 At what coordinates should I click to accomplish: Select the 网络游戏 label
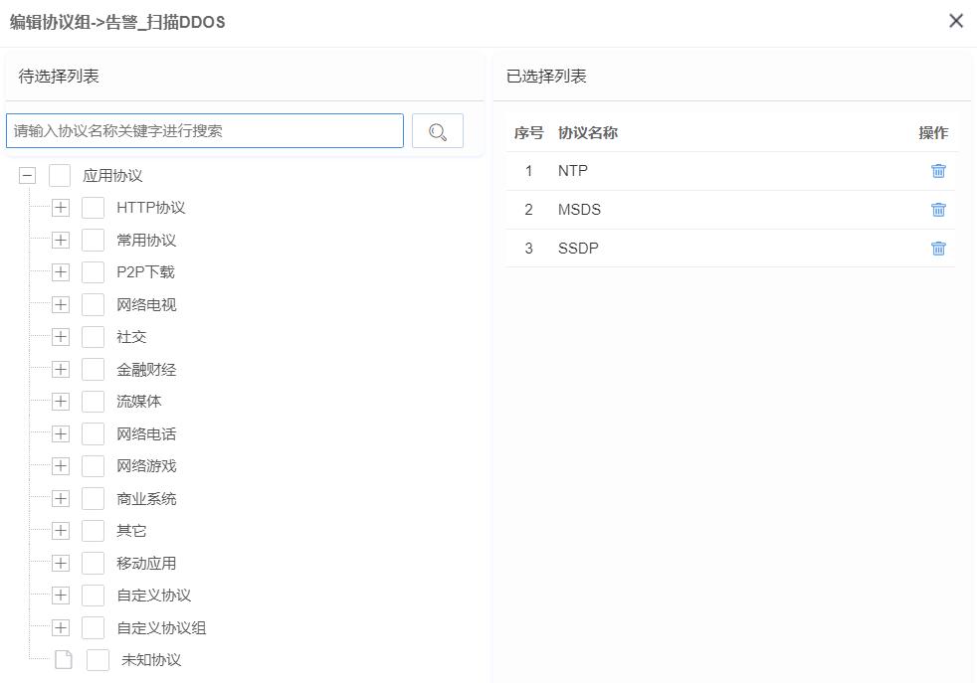coord(146,465)
